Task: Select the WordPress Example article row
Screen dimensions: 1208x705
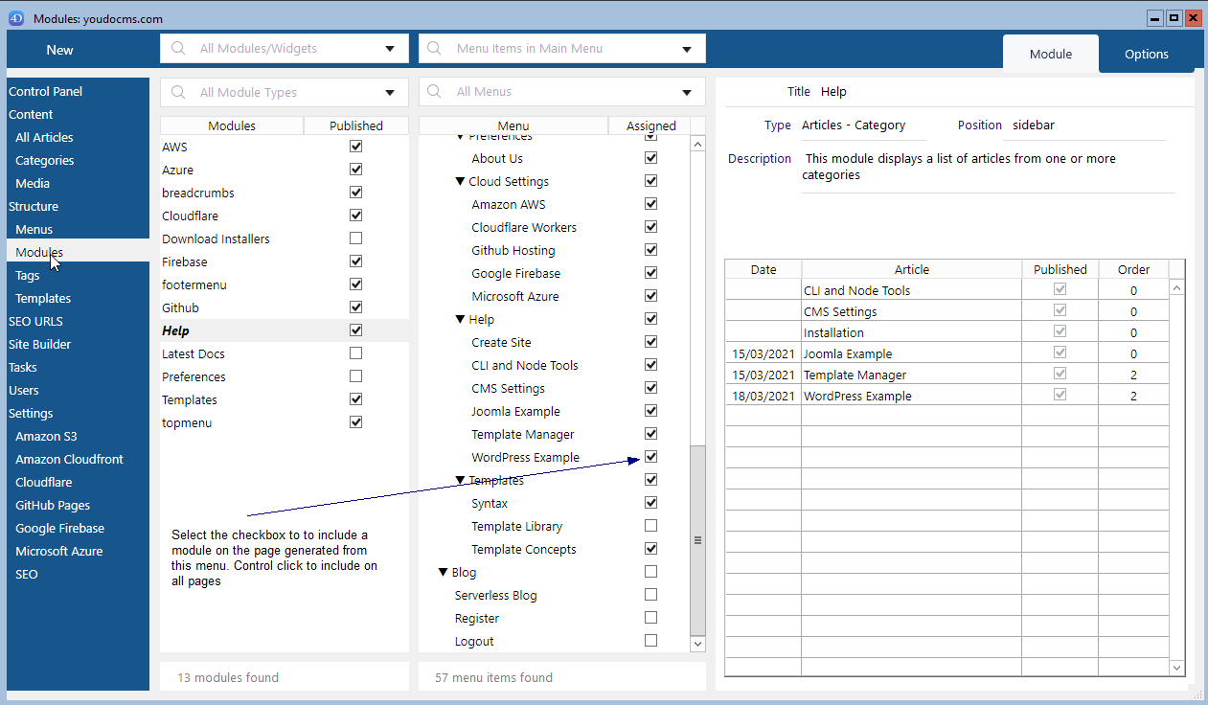Action: (x=857, y=397)
